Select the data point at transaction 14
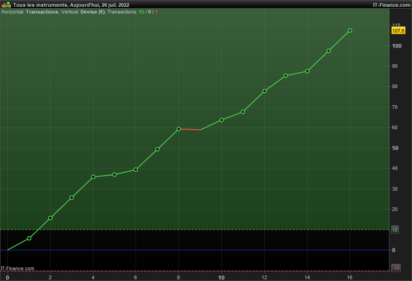This screenshot has height=281, width=412. [x=307, y=71]
